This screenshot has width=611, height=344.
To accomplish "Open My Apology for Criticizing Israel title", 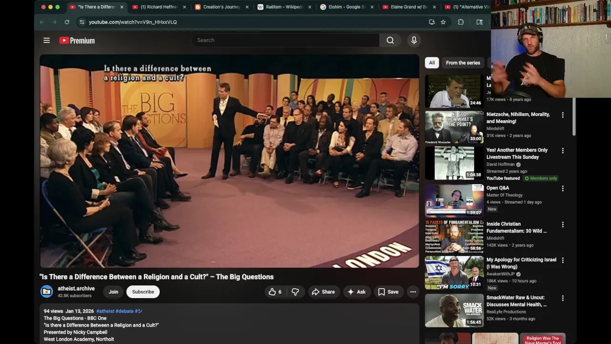I will click(521, 263).
